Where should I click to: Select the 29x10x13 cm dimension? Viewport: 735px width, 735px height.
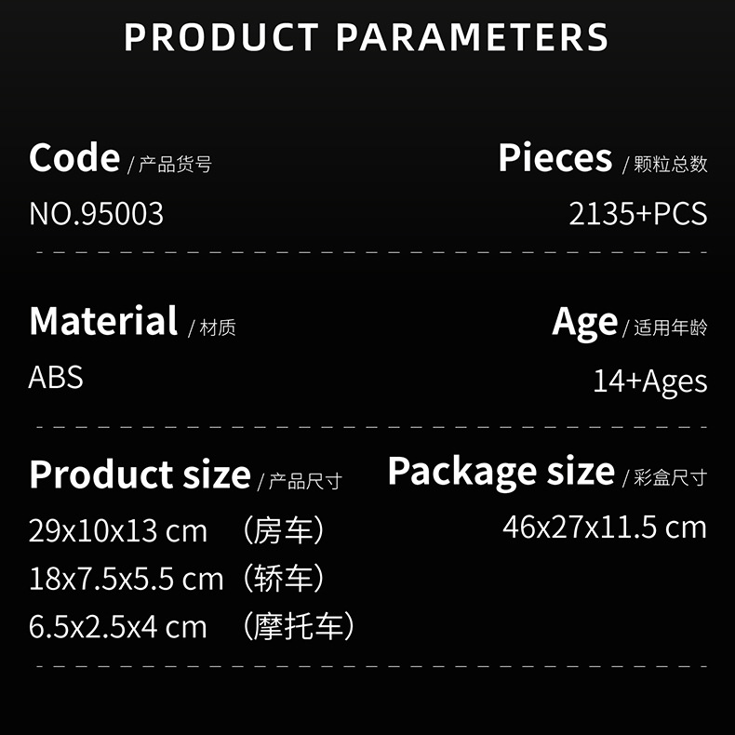pyautogui.click(x=118, y=531)
